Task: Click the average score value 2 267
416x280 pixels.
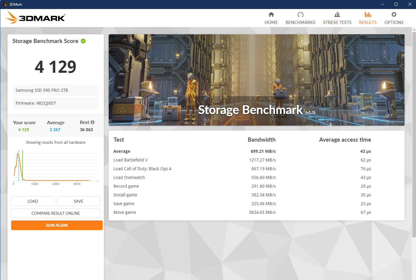Action: 55,130
